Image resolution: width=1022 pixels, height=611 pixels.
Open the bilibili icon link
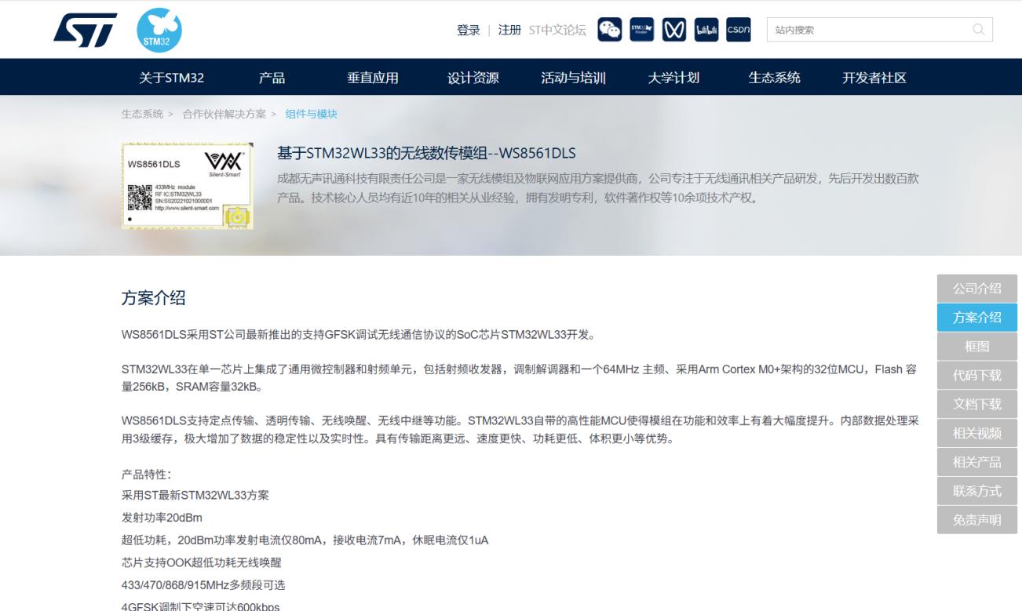coord(706,30)
